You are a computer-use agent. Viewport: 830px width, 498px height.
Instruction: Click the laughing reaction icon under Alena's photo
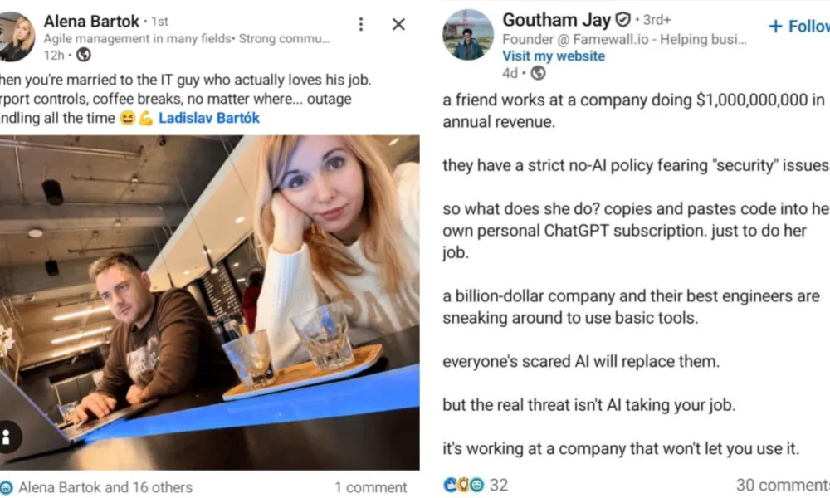point(7,487)
